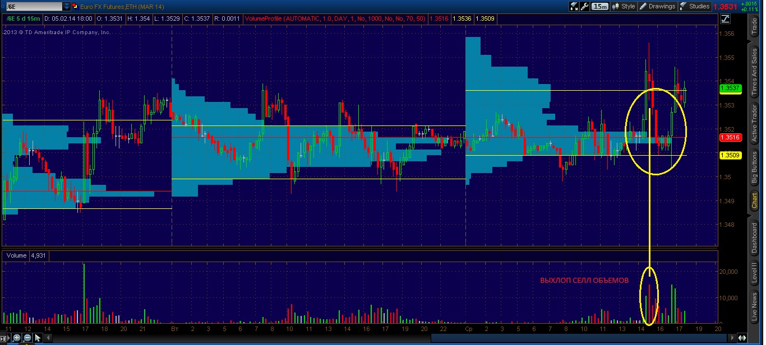
Task: Click the scroll left arrow
Action: point(48,338)
